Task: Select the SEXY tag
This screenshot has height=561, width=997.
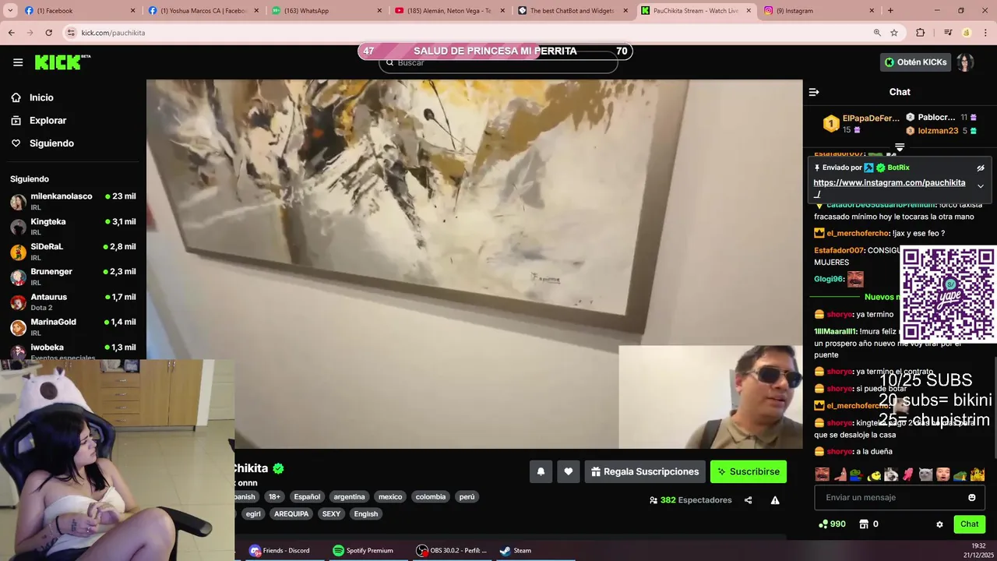Action: pyautogui.click(x=331, y=514)
